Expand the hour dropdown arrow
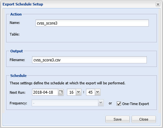Image resolution: width=163 pixels, height=128 pixels. tap(79, 92)
